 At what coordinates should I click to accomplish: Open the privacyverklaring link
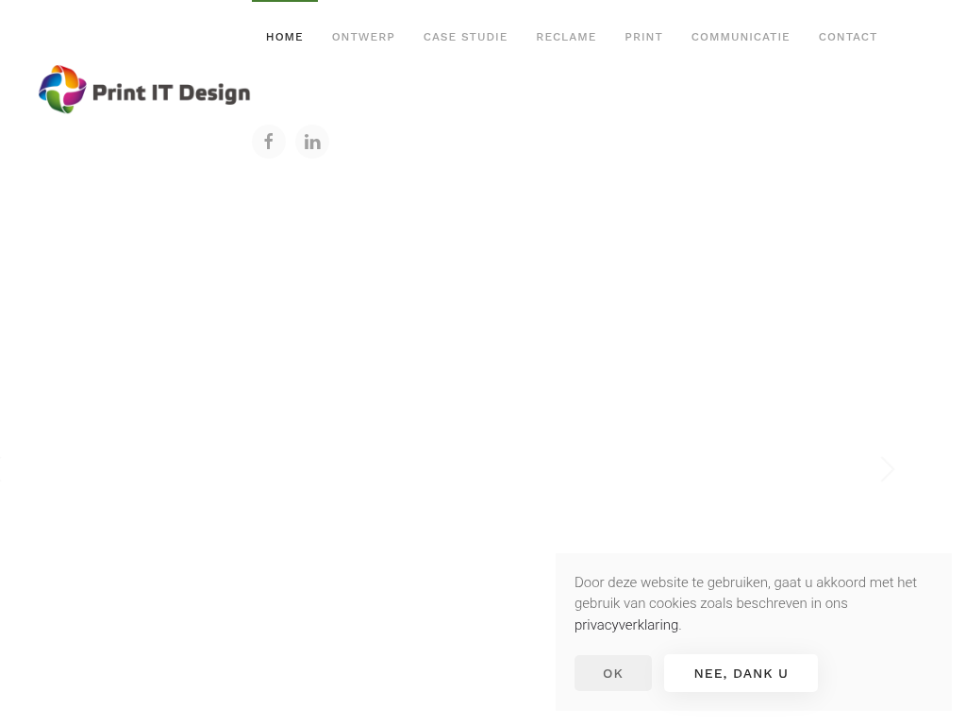[626, 625]
